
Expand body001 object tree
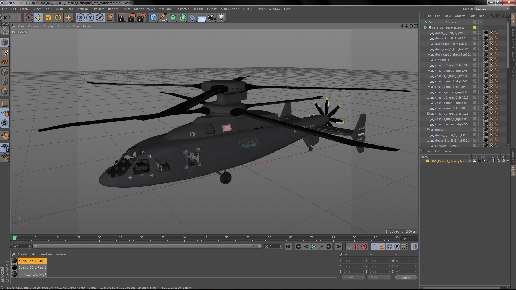click(x=428, y=130)
